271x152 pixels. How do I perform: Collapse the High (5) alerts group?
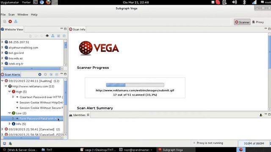tap(9, 92)
